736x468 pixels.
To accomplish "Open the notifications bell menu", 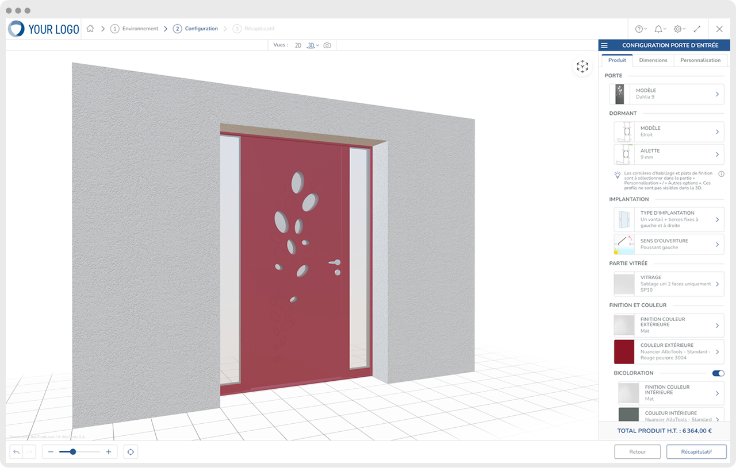I will pos(660,29).
